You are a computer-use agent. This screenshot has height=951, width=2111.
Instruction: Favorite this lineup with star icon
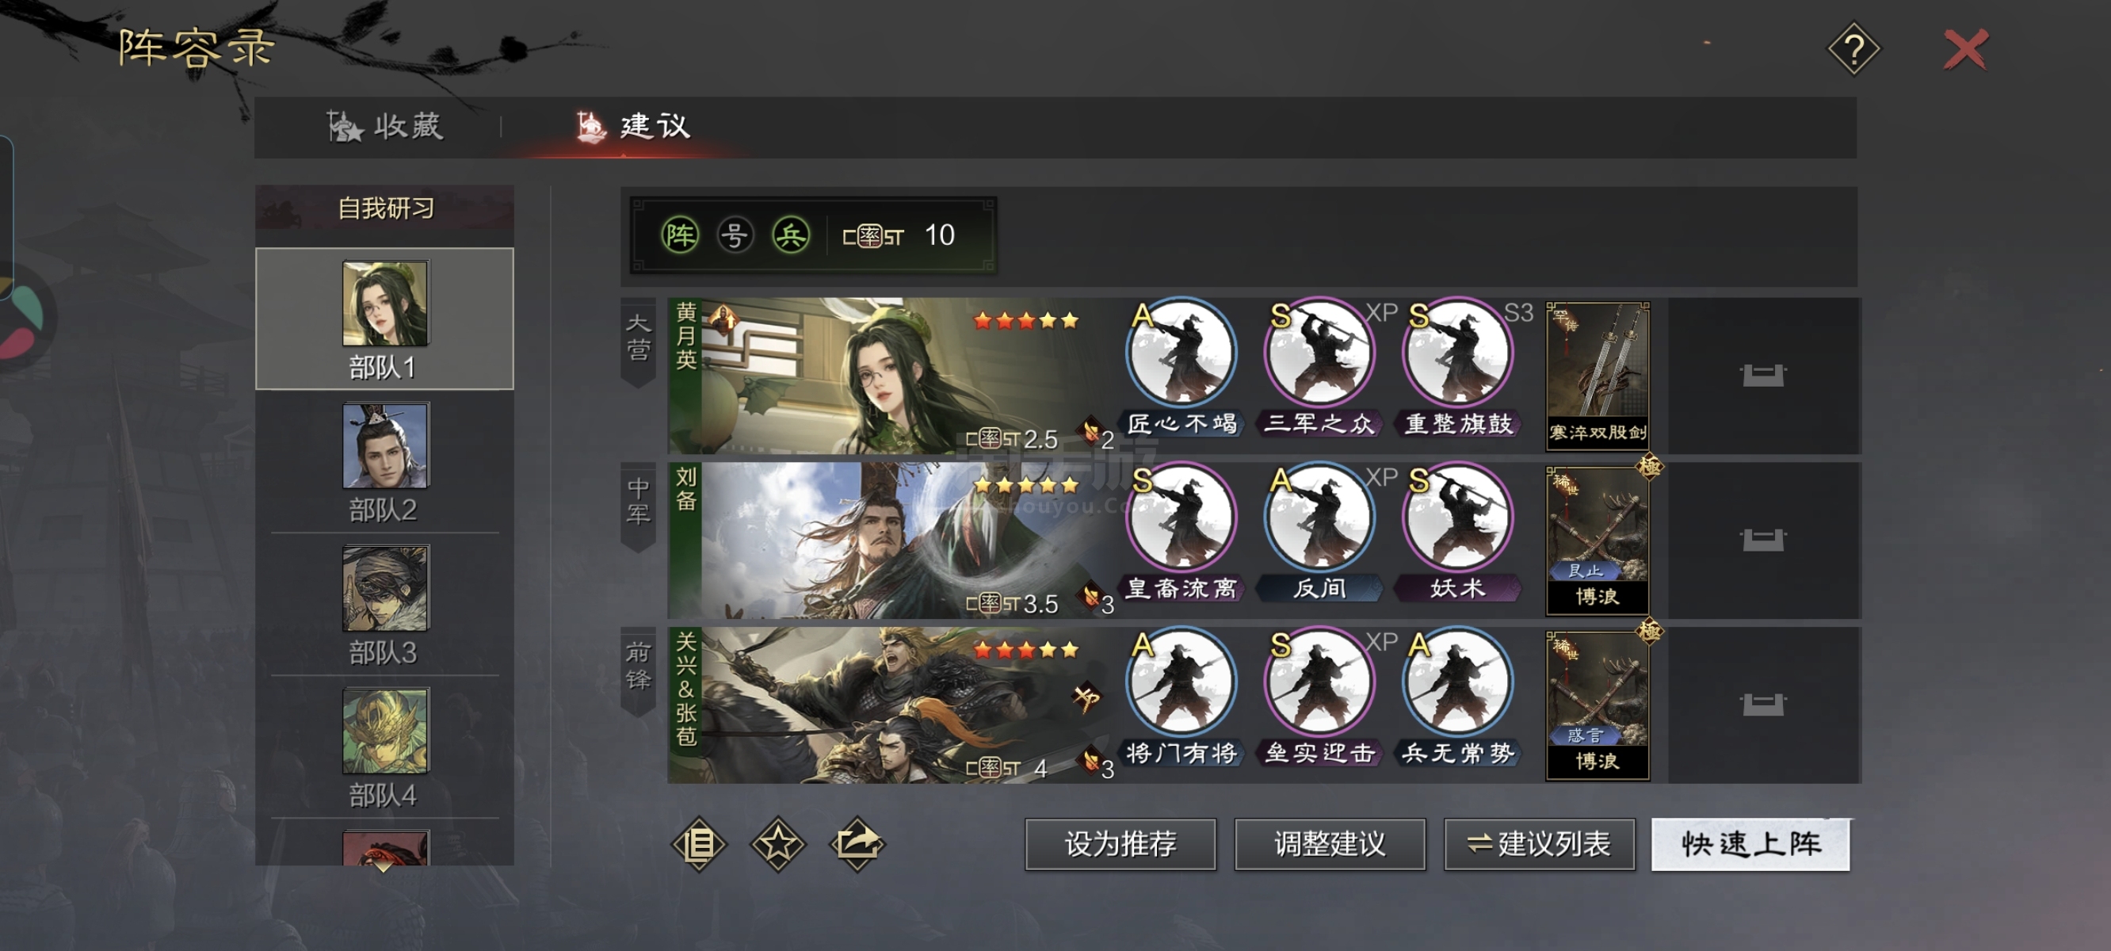coord(777,845)
